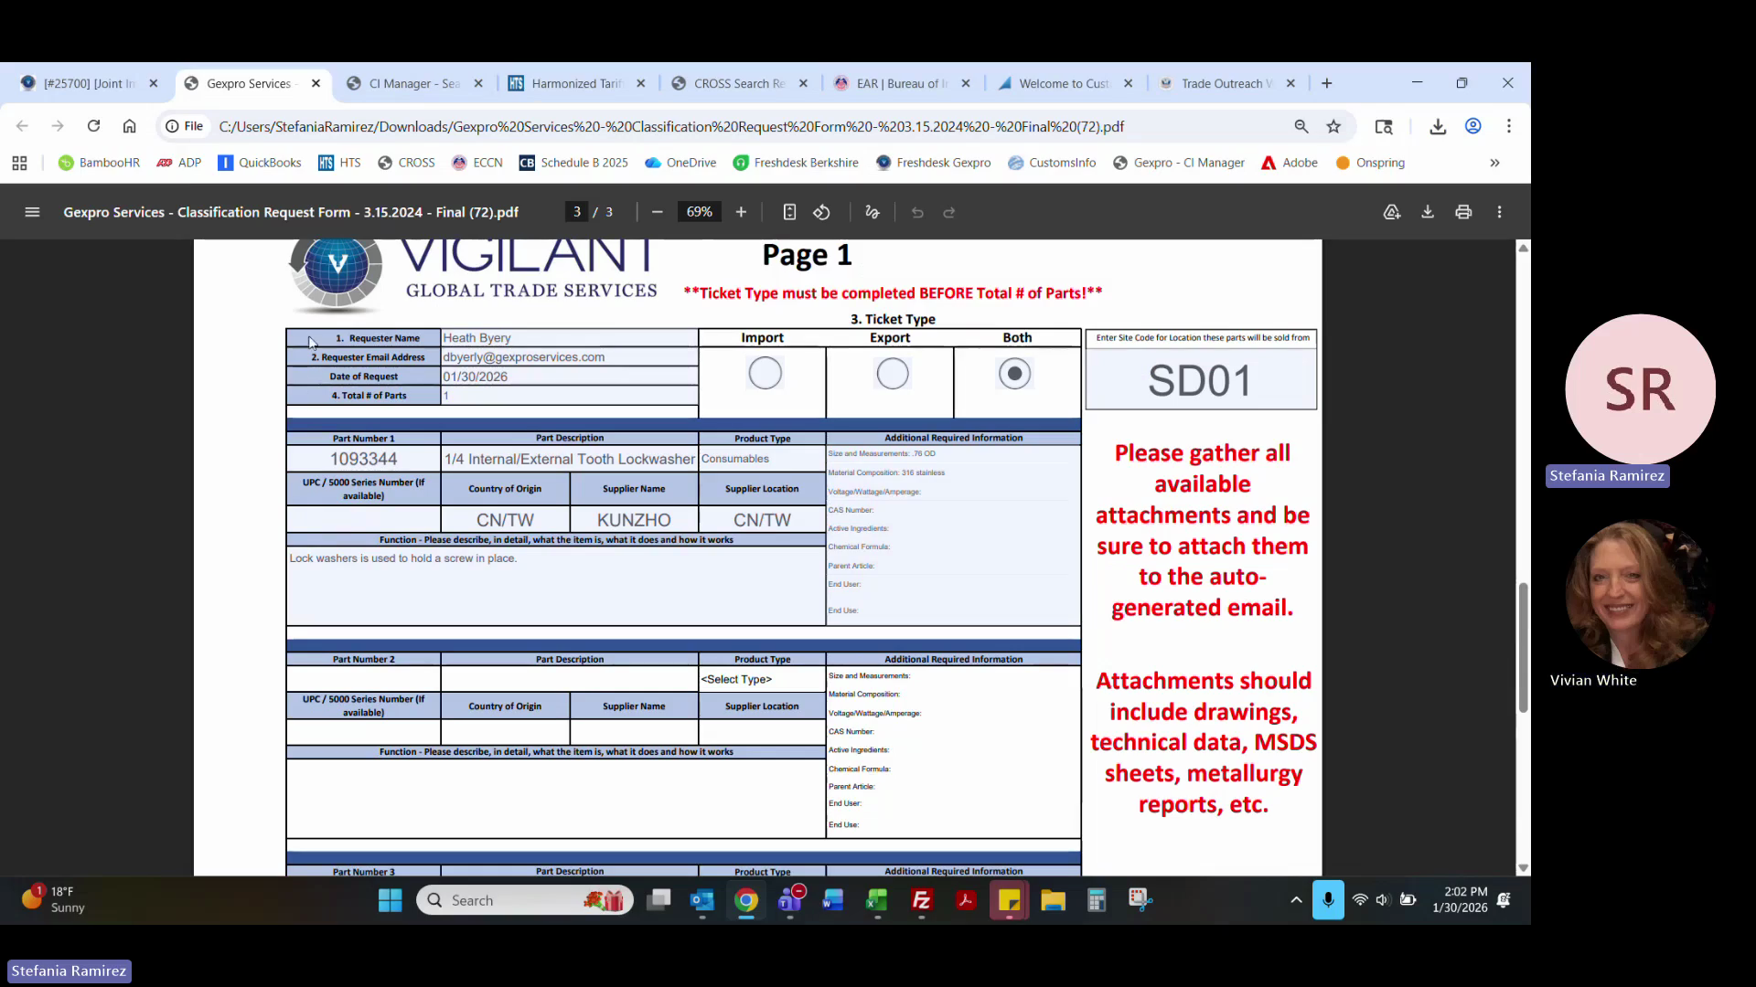Expand hidden bookmarks overflow chevron
Viewport: 1756px width, 987px height.
click(1494, 163)
